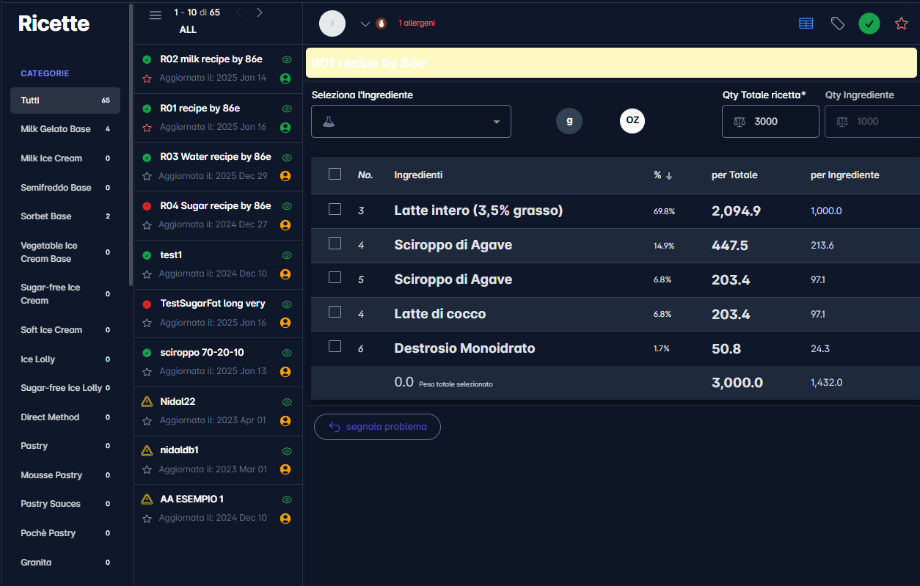This screenshot has height=586, width=920.
Task: Tick the select-all checkbox in table header
Action: [x=335, y=174]
